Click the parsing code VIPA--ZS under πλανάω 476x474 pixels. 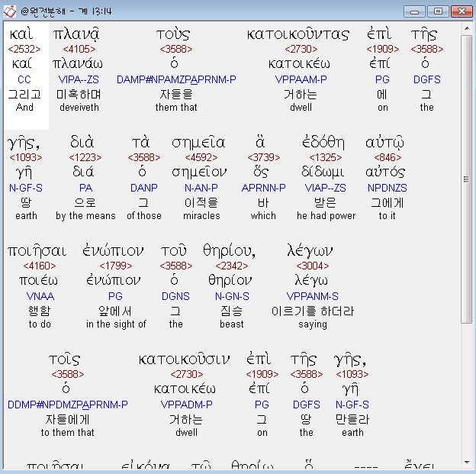(x=79, y=79)
